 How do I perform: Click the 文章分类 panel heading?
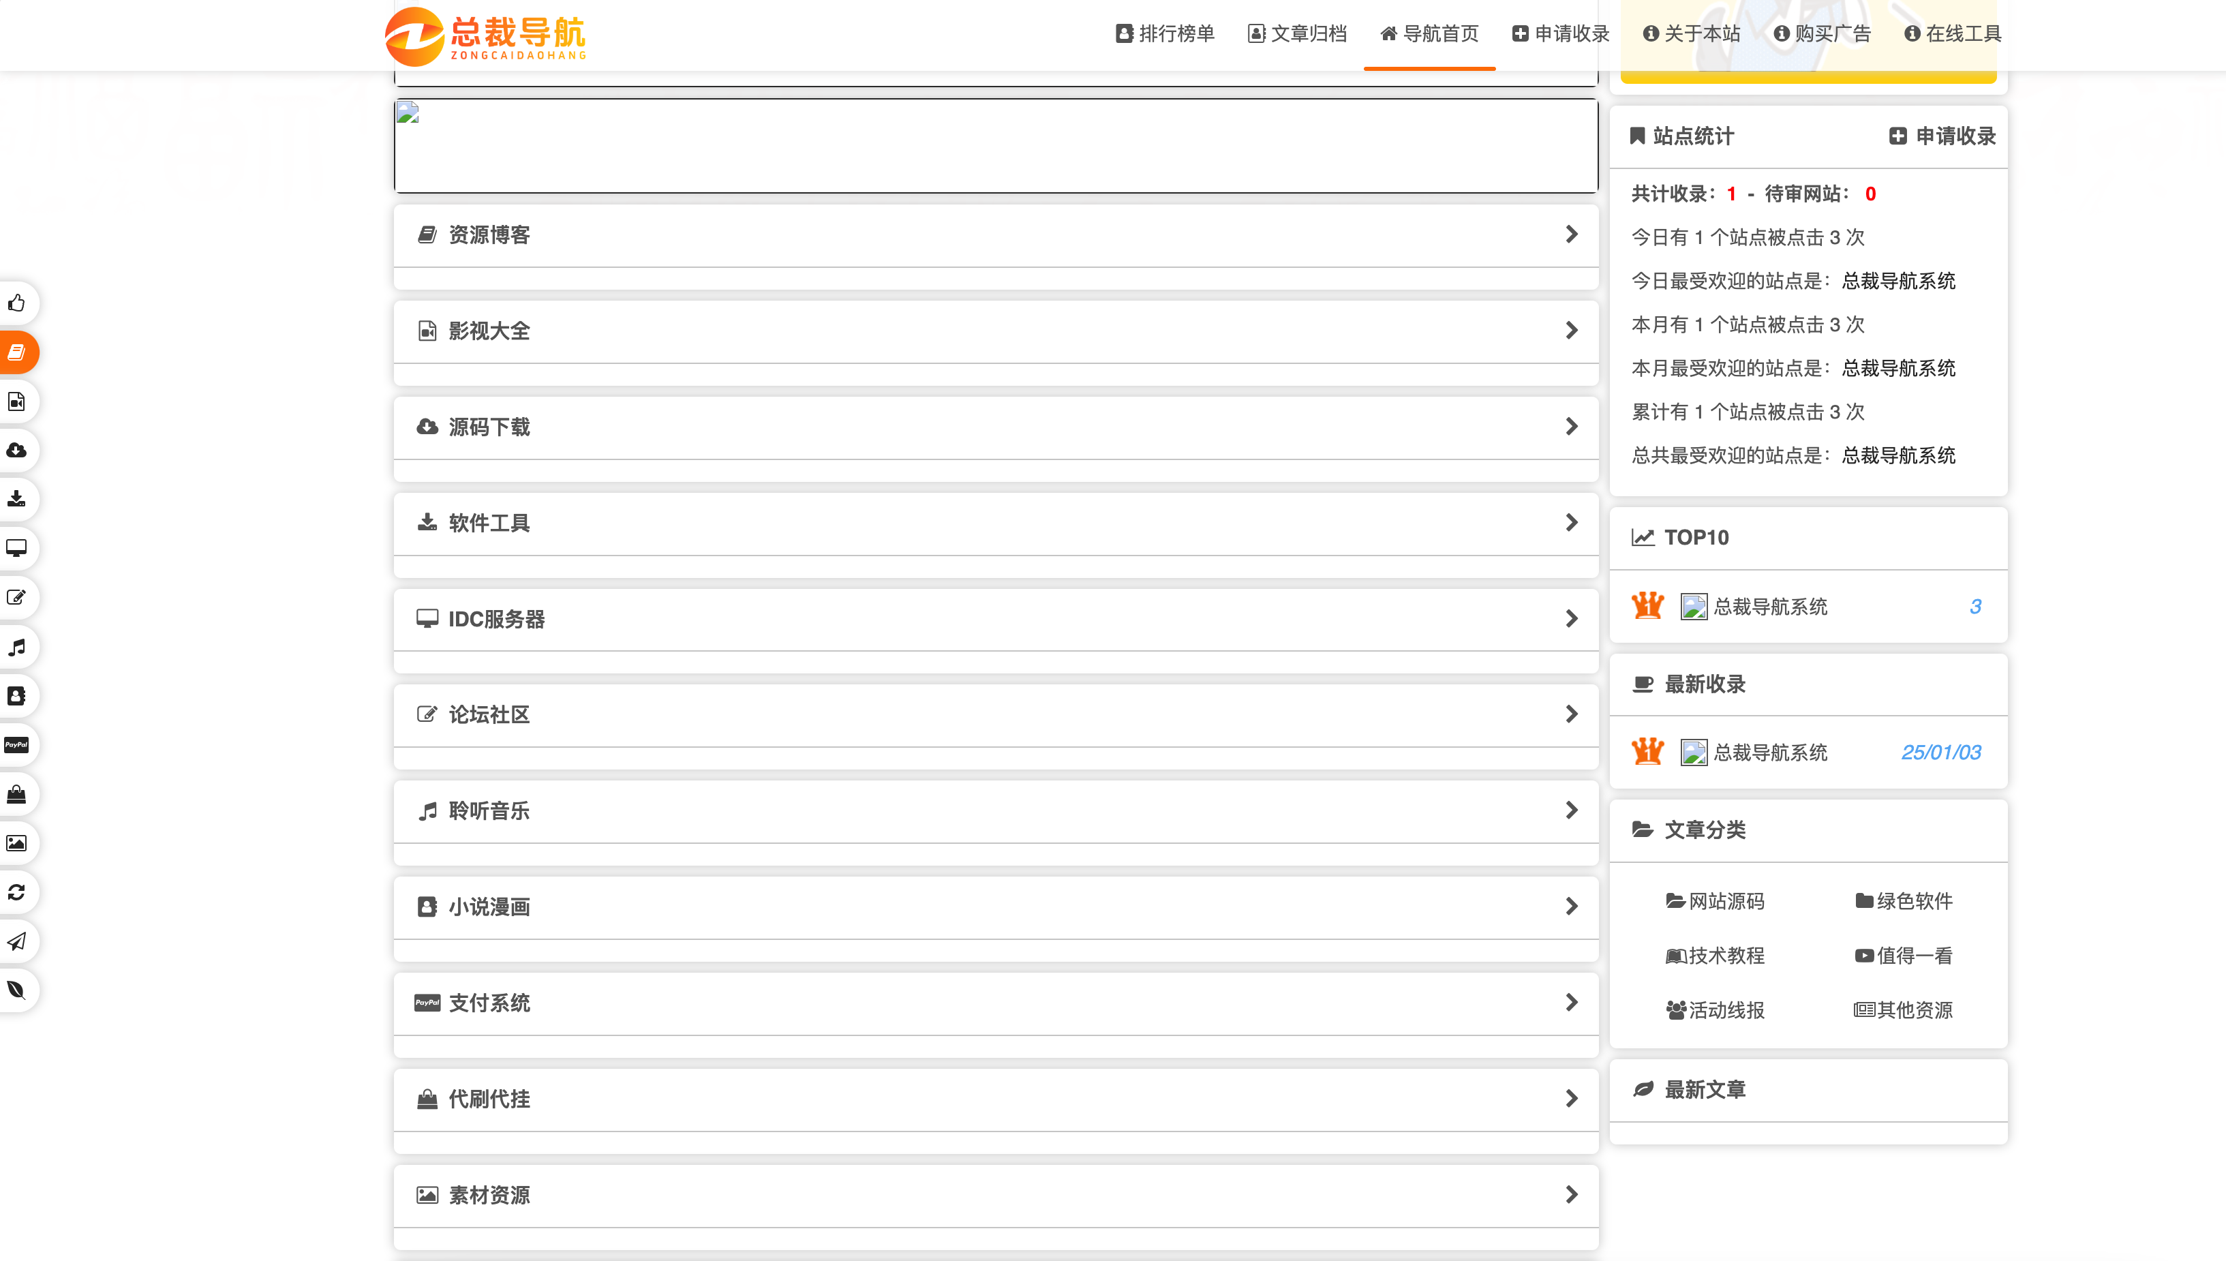click(x=1705, y=830)
